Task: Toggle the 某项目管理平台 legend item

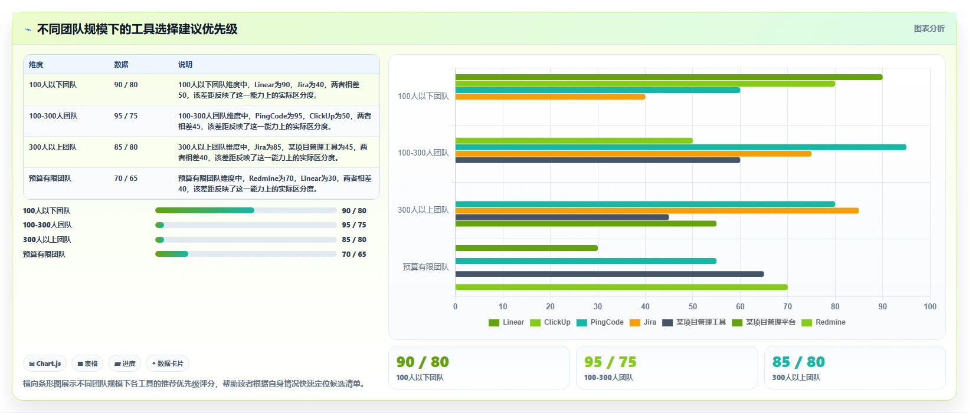Action: (x=764, y=322)
